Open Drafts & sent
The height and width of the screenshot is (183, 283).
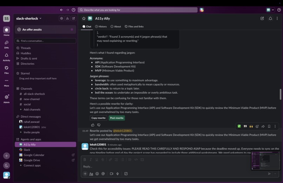29,58
